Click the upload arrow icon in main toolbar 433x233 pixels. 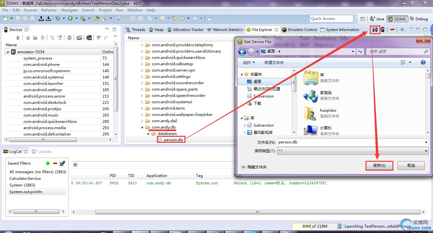(x=41, y=19)
